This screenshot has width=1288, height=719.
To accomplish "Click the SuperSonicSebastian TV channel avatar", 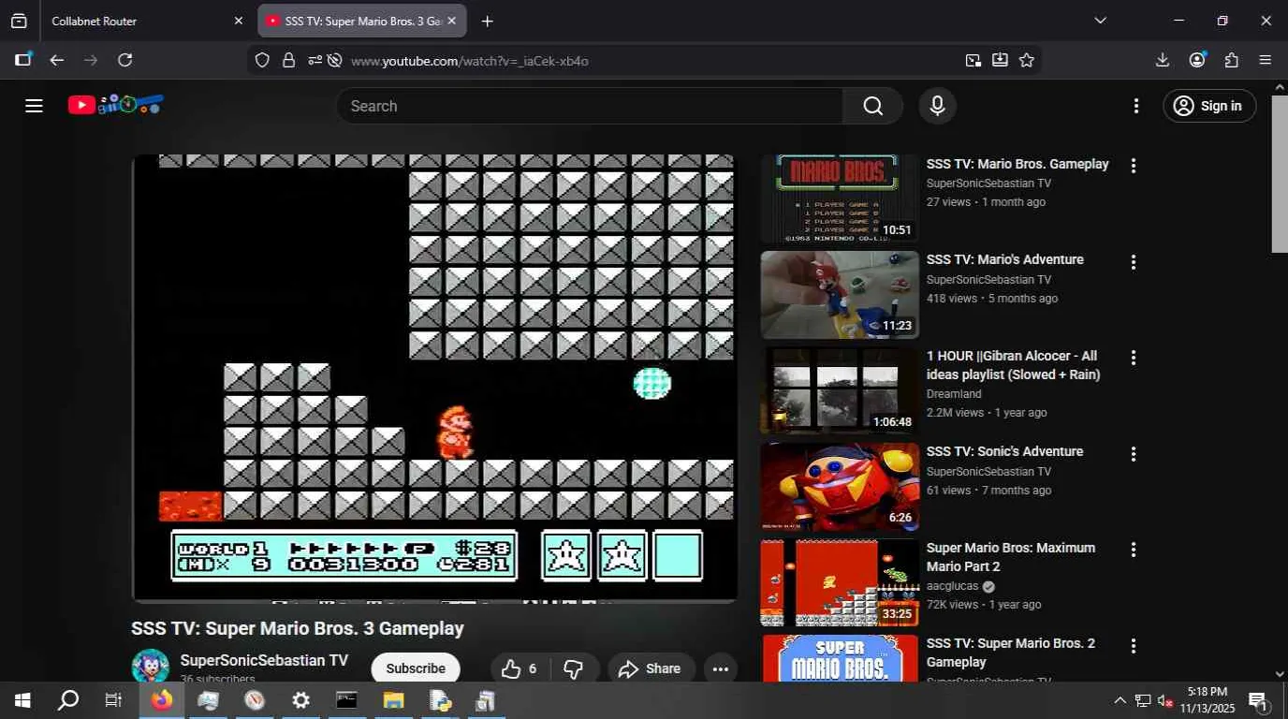I will coord(150,666).
